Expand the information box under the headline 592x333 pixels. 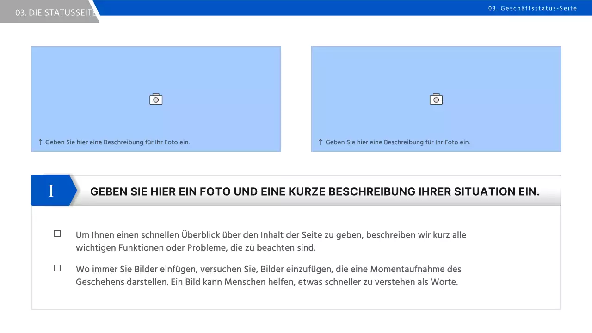296,257
